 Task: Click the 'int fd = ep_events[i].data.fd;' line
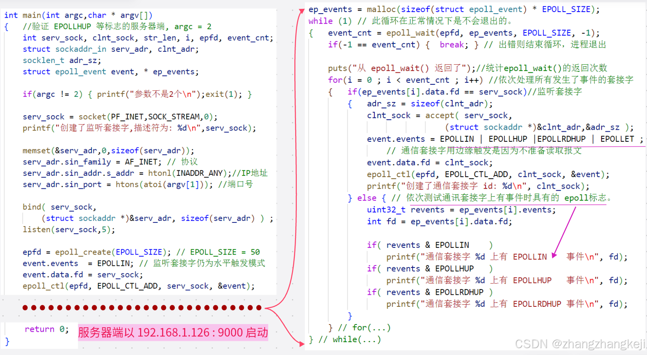(439, 221)
